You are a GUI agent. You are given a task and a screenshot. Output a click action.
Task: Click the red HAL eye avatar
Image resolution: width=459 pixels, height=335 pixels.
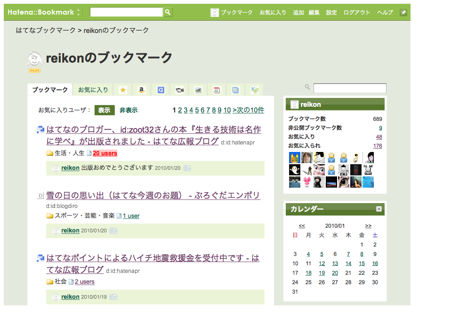point(356,170)
